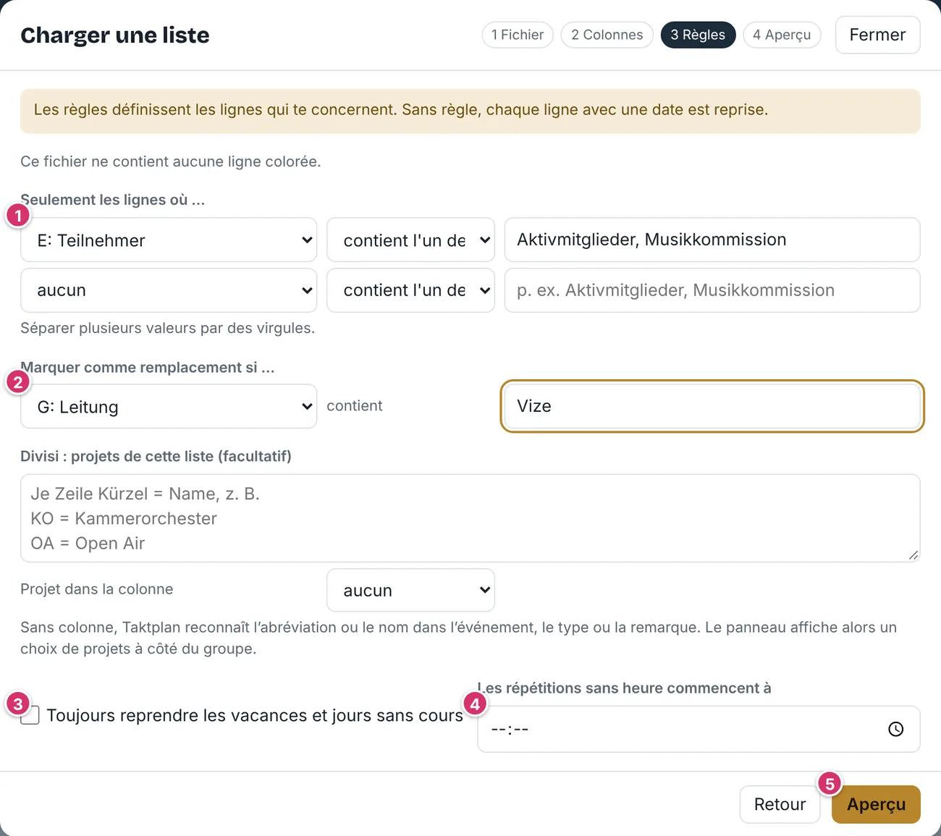941x836 pixels.
Task: Click the "Sans colonne, Taktplan reconnaît" help text
Action: point(458,638)
